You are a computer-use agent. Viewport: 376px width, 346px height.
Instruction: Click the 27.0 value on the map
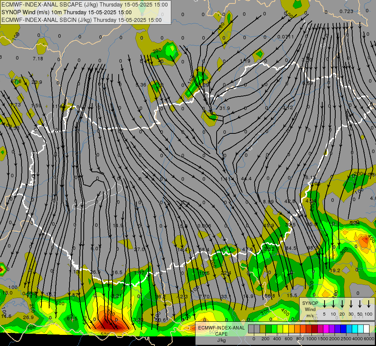(139, 250)
